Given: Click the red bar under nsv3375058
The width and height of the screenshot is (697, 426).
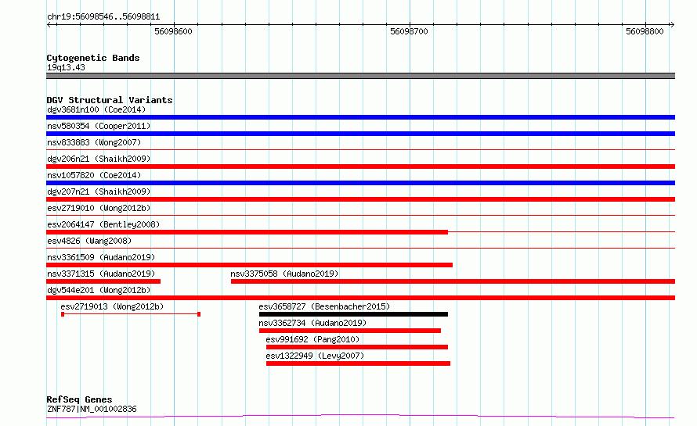Looking at the screenshot, I should (453, 281).
